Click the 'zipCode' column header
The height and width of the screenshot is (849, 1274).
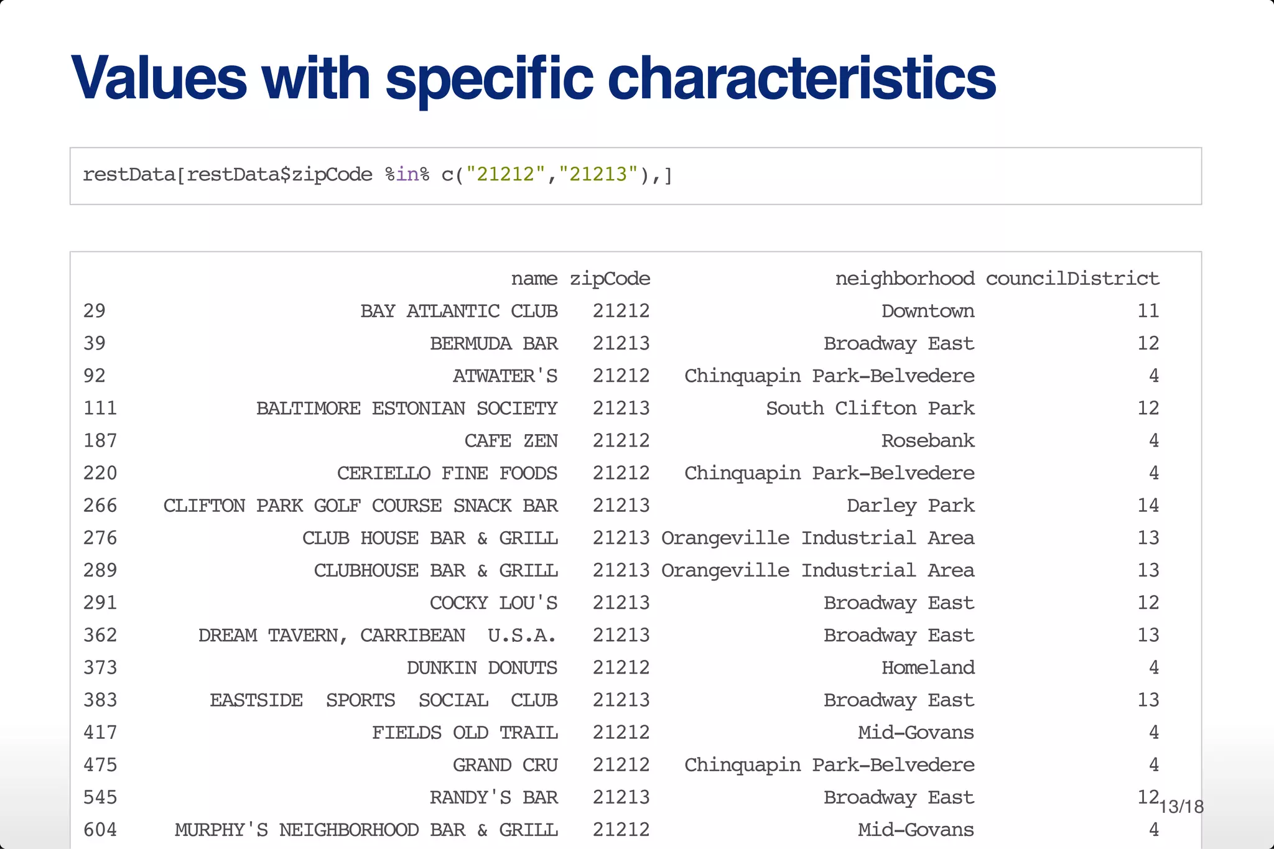[610, 279]
